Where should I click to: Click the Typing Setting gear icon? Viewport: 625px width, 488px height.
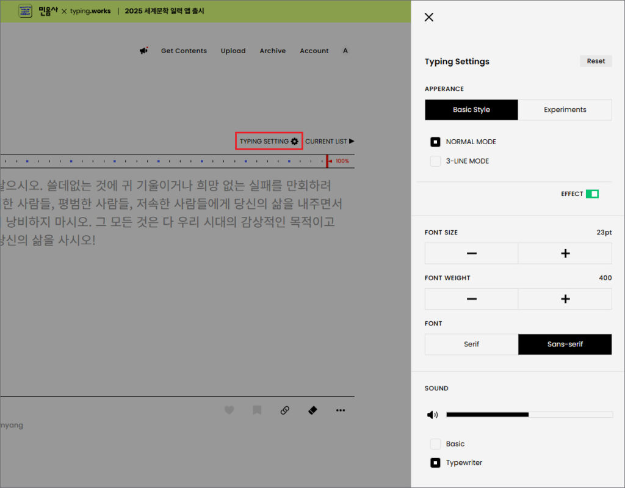click(x=295, y=141)
